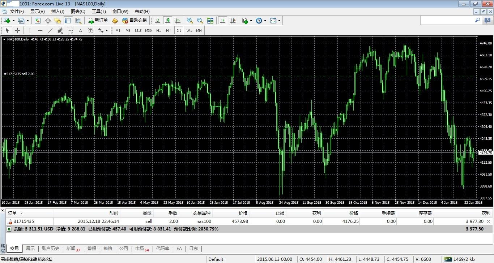Click the search magnifier icon
The height and width of the screenshot is (263, 494).
click(x=477, y=21)
